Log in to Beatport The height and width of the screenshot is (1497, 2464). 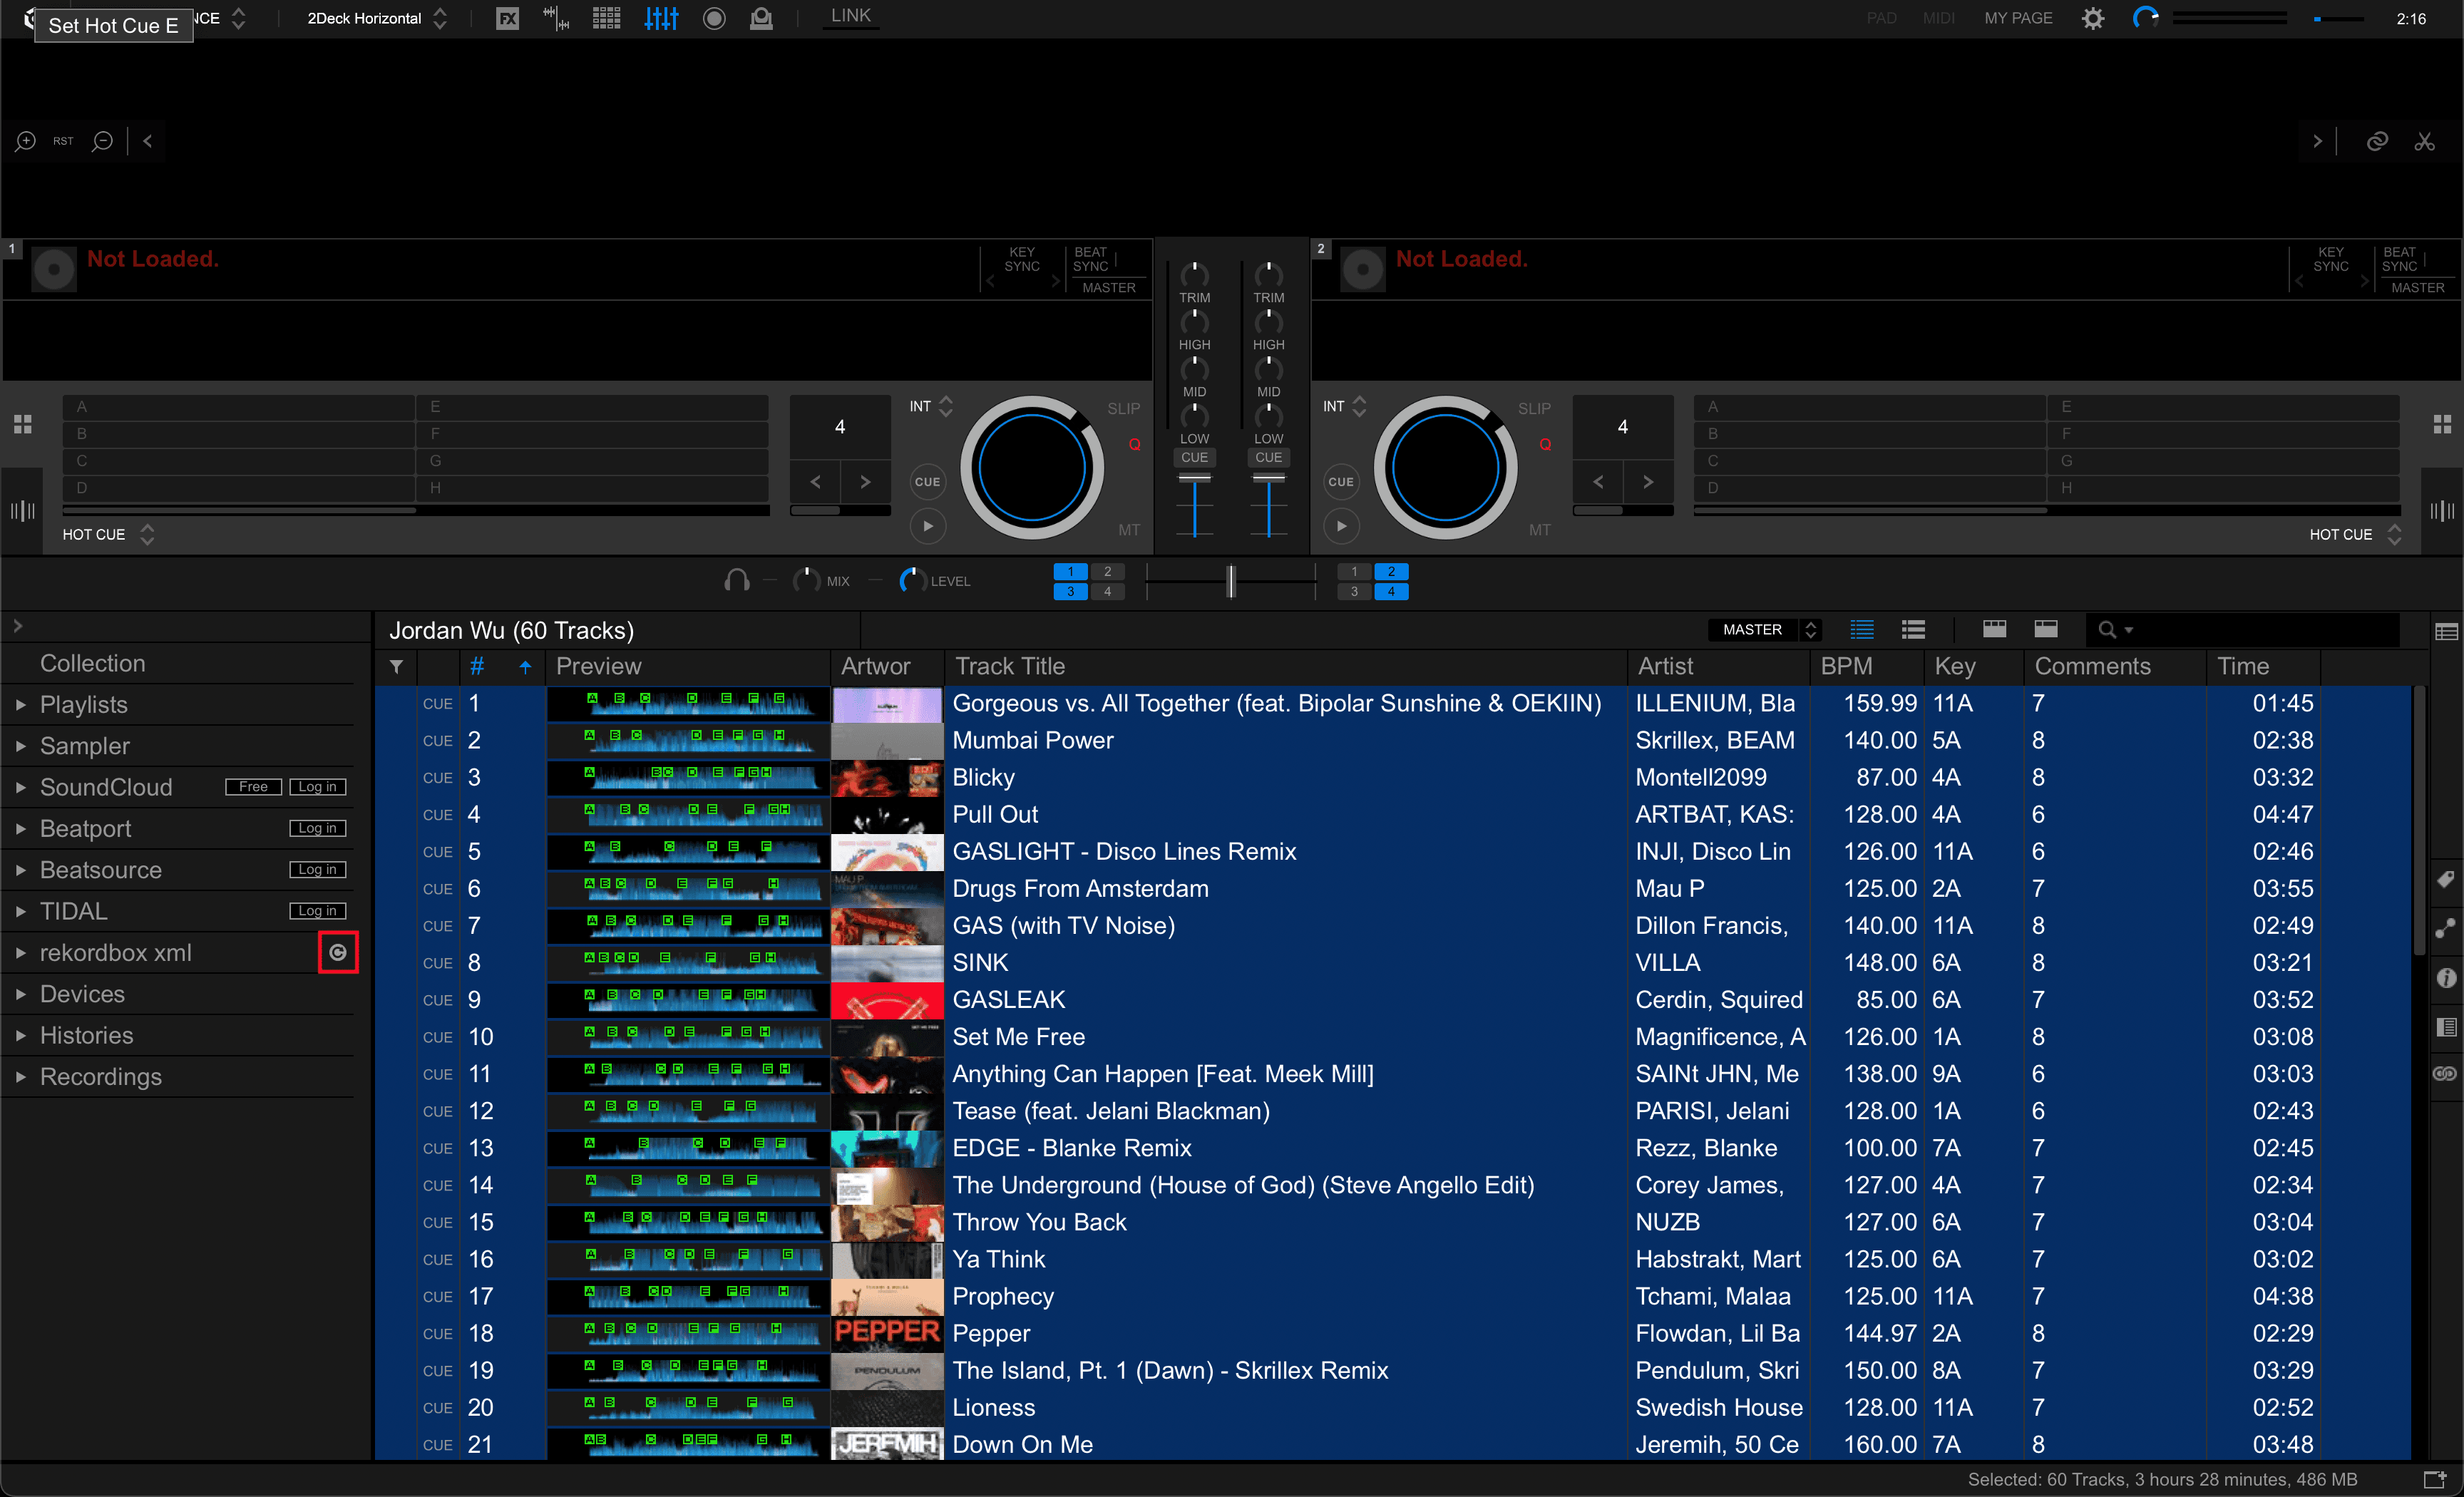coord(317,828)
